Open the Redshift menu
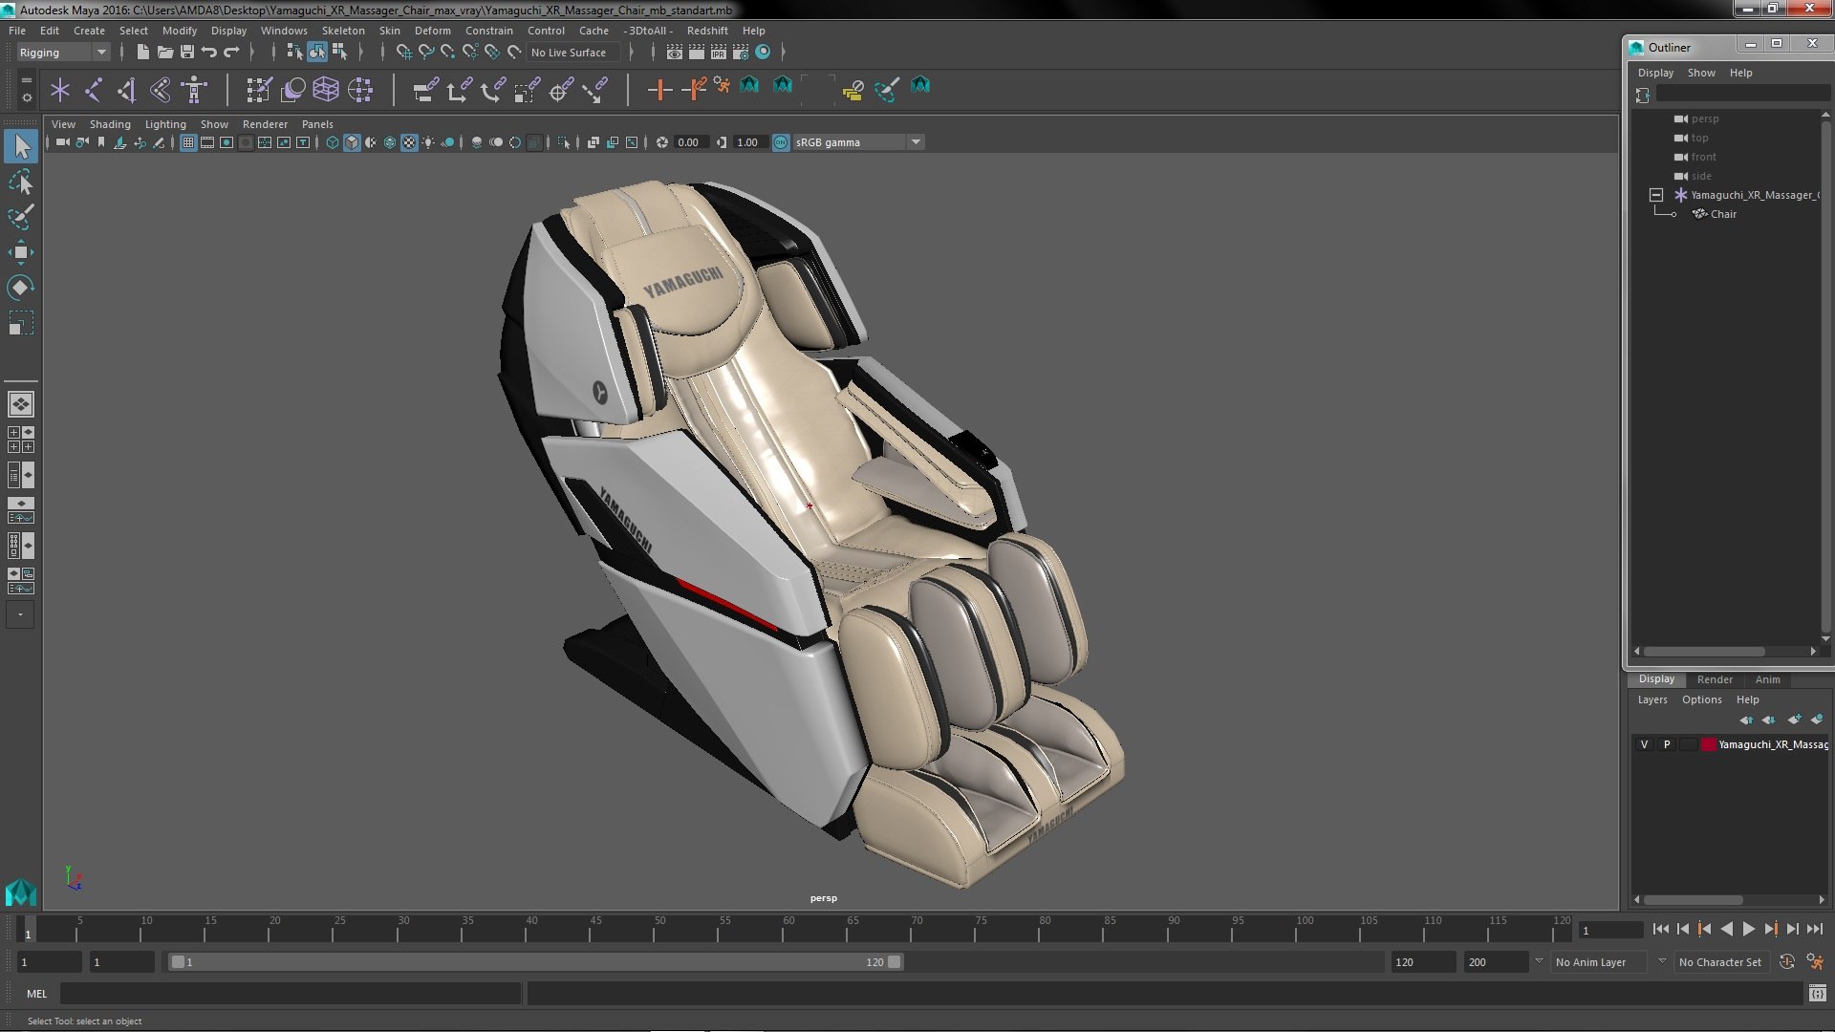The height and width of the screenshot is (1032, 1835). pyautogui.click(x=707, y=31)
